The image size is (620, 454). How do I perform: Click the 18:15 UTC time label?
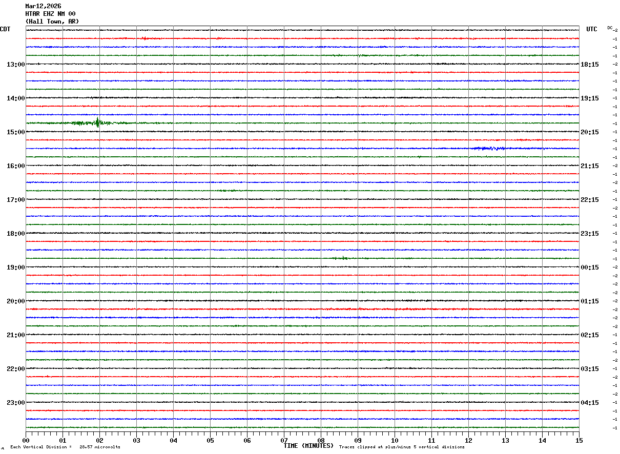[x=590, y=65]
